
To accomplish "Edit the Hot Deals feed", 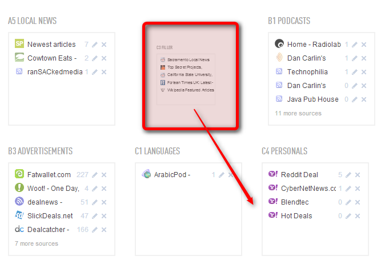I will (348, 216).
